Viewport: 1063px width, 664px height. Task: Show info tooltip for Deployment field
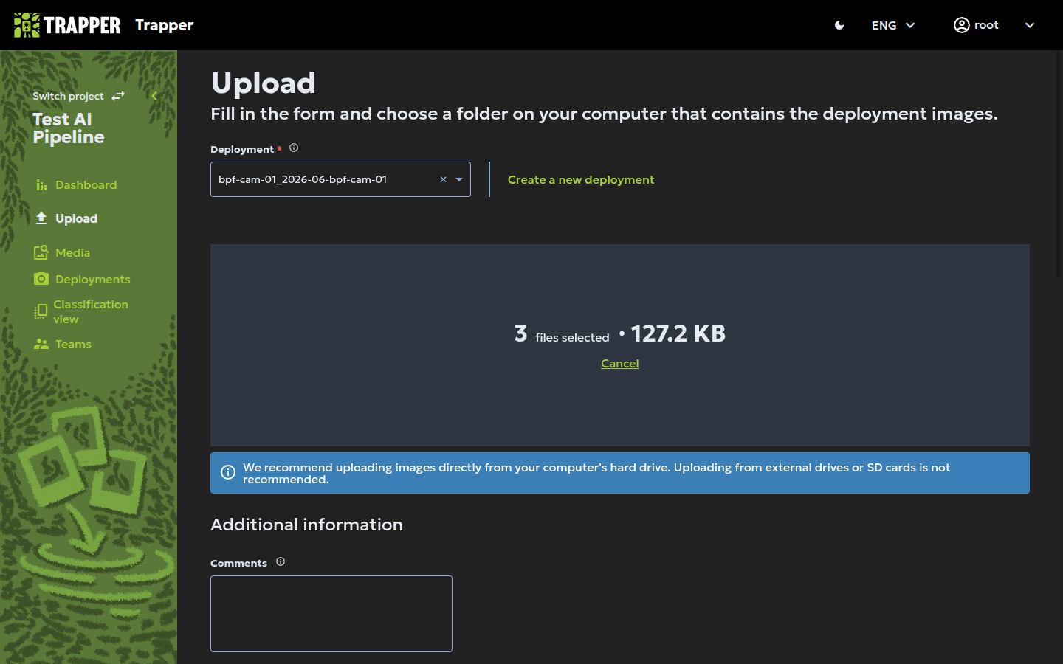pos(294,148)
